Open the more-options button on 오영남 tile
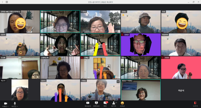 pyautogui.click(x=118, y=81)
